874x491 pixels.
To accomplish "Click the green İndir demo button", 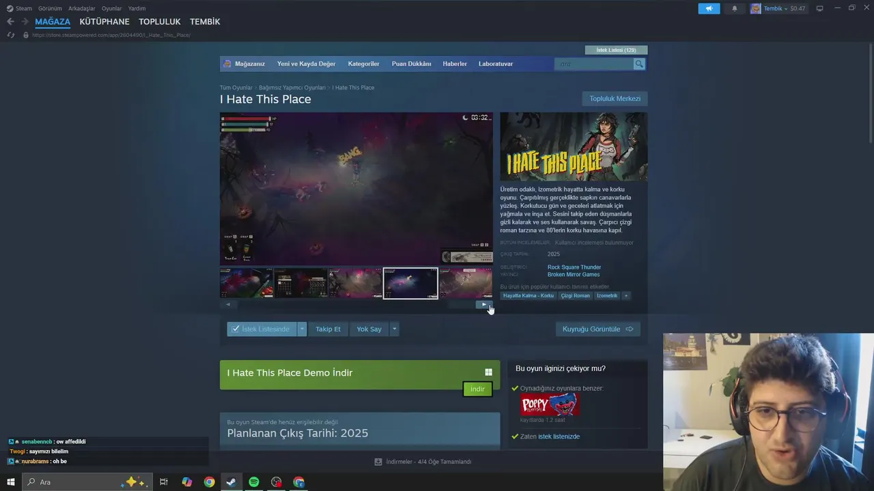I will pos(477,389).
